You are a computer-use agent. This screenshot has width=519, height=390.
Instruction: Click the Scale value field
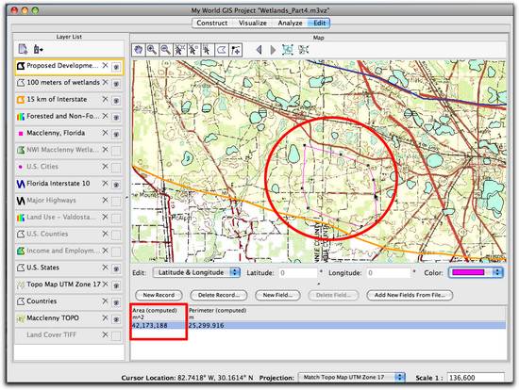pyautogui.click(x=476, y=378)
